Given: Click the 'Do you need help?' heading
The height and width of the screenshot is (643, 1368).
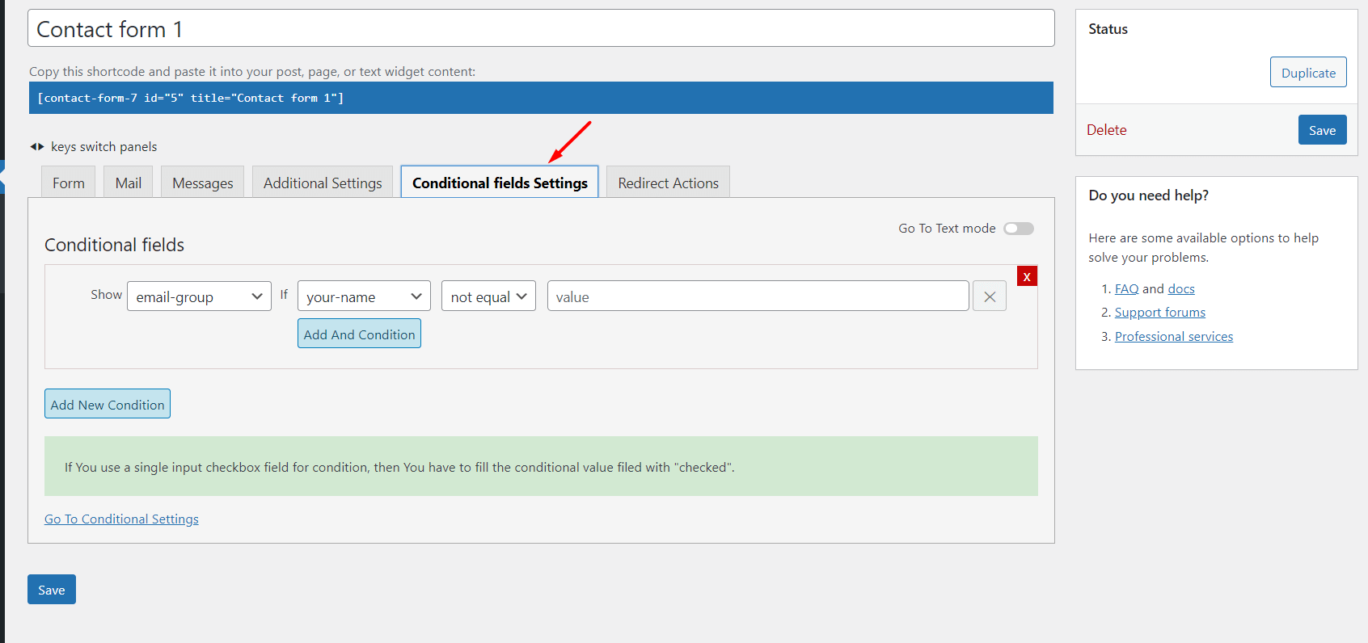Looking at the screenshot, I should coord(1148,195).
